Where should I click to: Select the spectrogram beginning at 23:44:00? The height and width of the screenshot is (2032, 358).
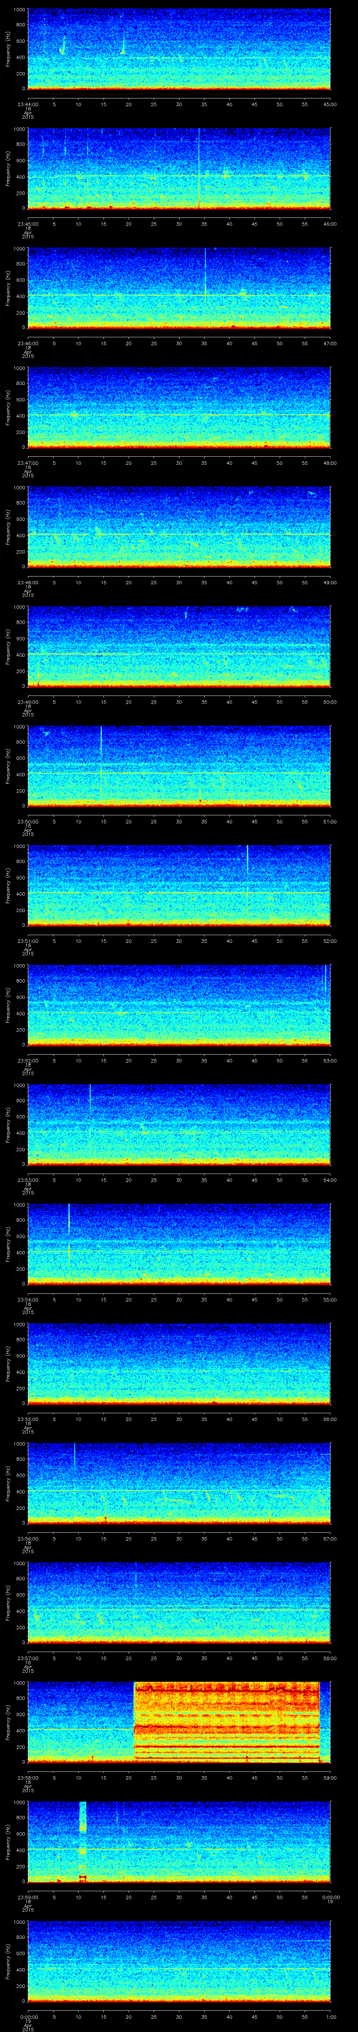coord(179,49)
